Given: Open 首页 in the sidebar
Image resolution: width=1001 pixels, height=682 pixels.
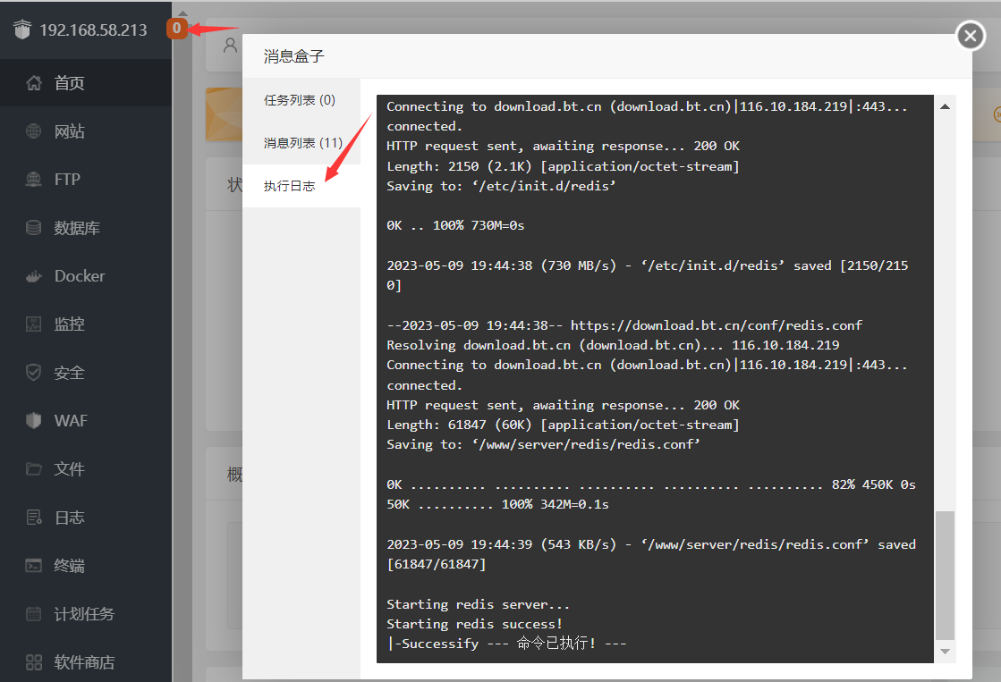Looking at the screenshot, I should click(x=86, y=83).
